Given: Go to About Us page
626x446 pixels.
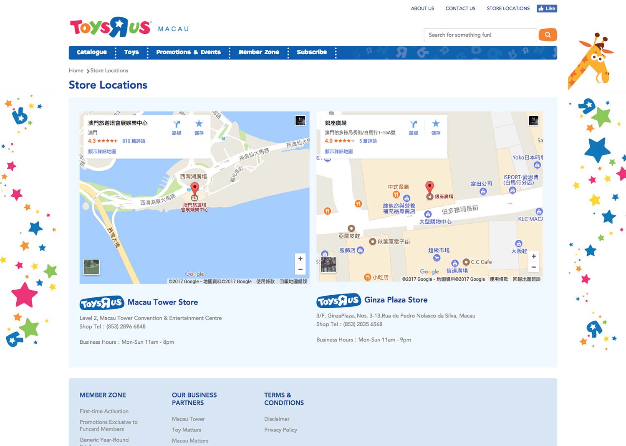Looking at the screenshot, I should point(422,8).
